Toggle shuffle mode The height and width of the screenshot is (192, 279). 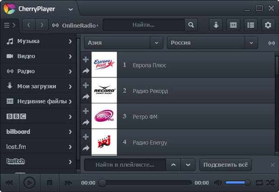pyautogui.click(x=270, y=182)
